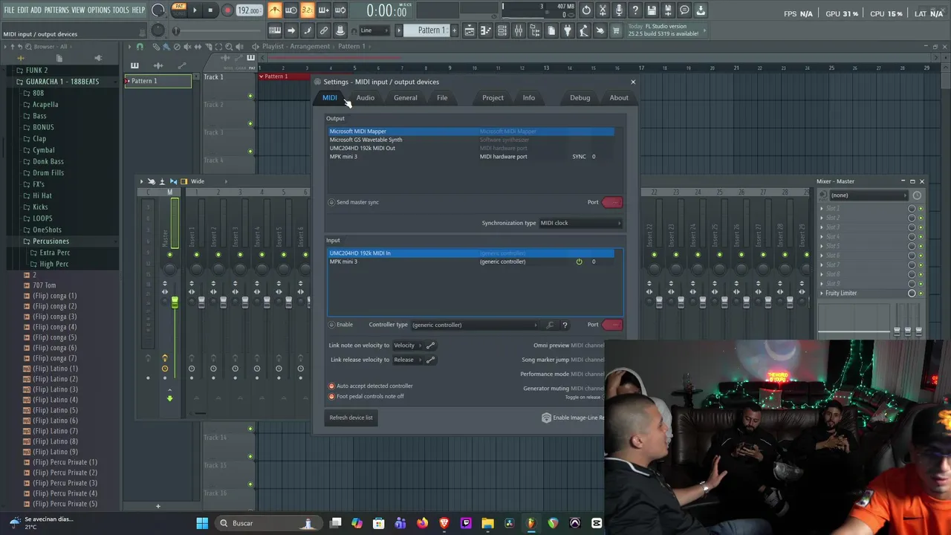Image resolution: width=951 pixels, height=535 pixels.
Task: Toggle the typing keyboard to piano icon
Action: 275,30
